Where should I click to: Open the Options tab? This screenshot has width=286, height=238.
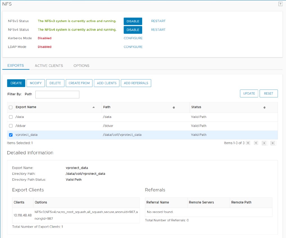(81, 66)
